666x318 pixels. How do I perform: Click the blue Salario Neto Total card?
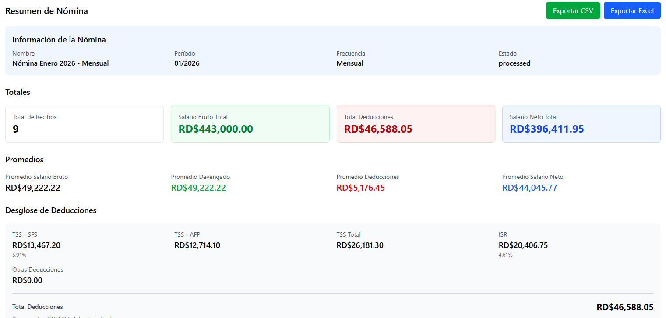click(x=581, y=124)
